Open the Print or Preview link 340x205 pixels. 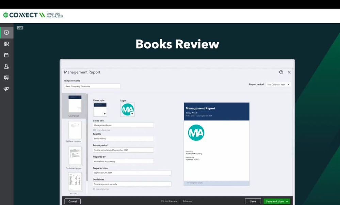click(x=169, y=201)
